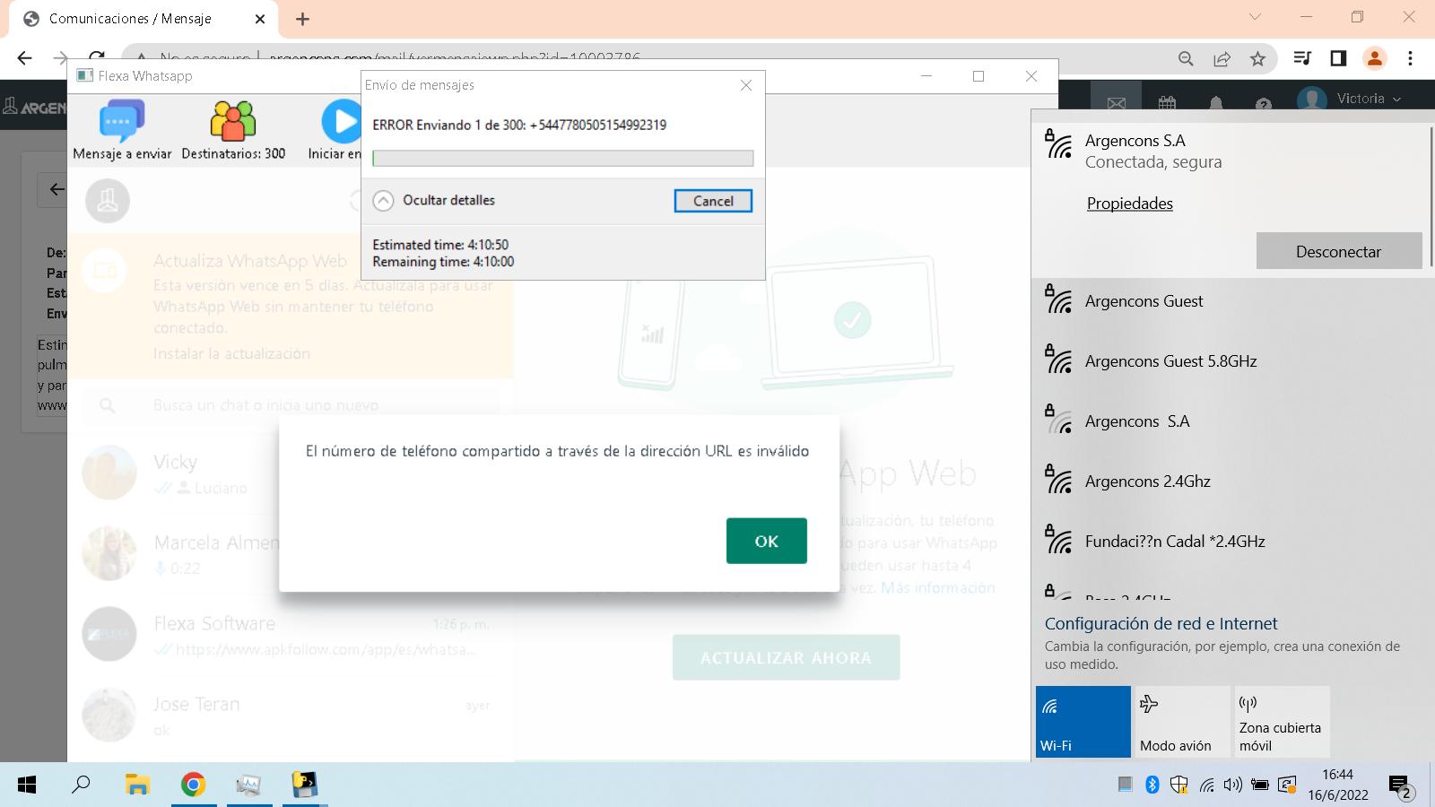
Task: Click the taskbar Wi-Fi network icon
Action: point(1207,785)
